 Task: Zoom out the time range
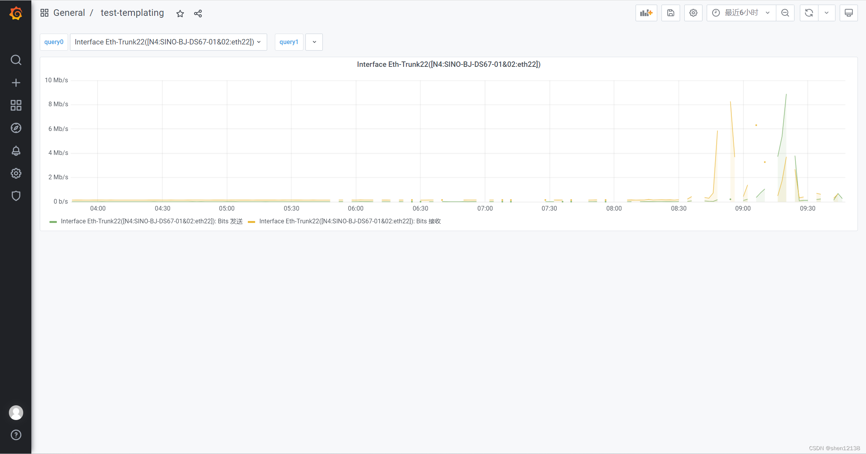point(785,13)
